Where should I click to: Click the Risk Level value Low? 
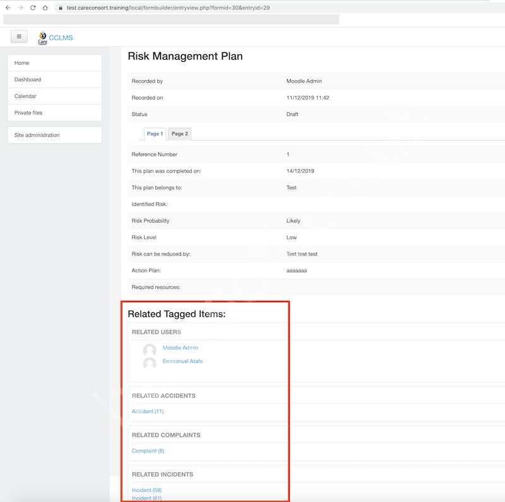pyautogui.click(x=292, y=237)
